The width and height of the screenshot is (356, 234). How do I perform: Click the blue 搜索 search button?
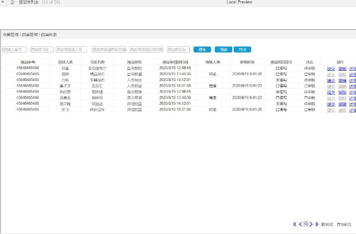click(x=202, y=49)
